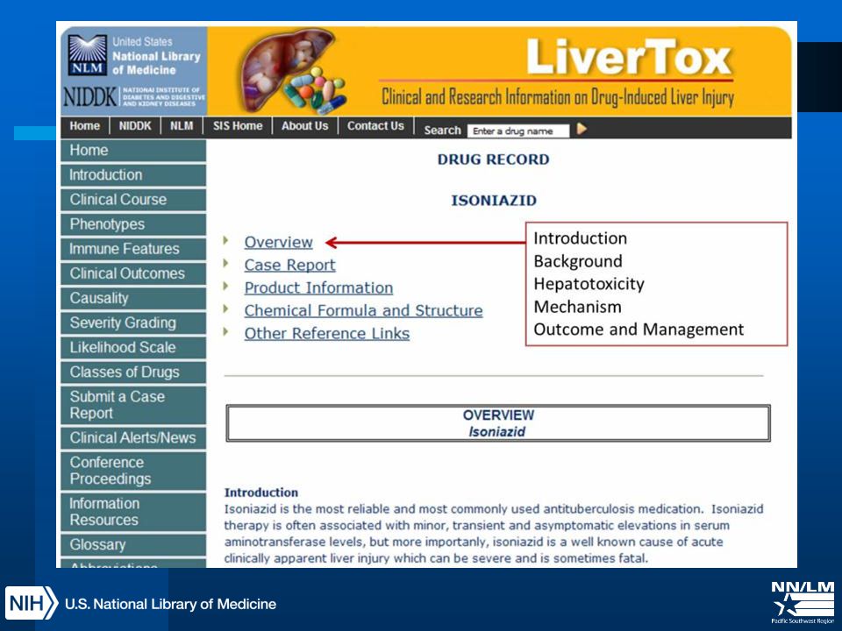842x631 pixels.
Task: Click the Clinical and Research Information tagline
Action: point(558,97)
